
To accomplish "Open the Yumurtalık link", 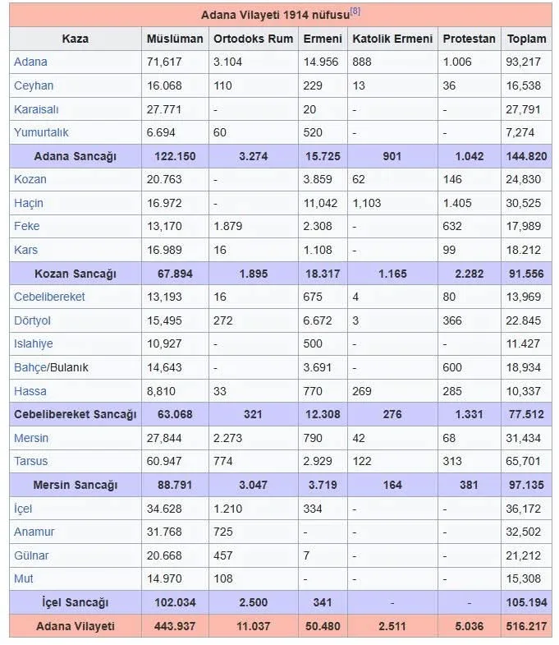I will (x=41, y=132).
